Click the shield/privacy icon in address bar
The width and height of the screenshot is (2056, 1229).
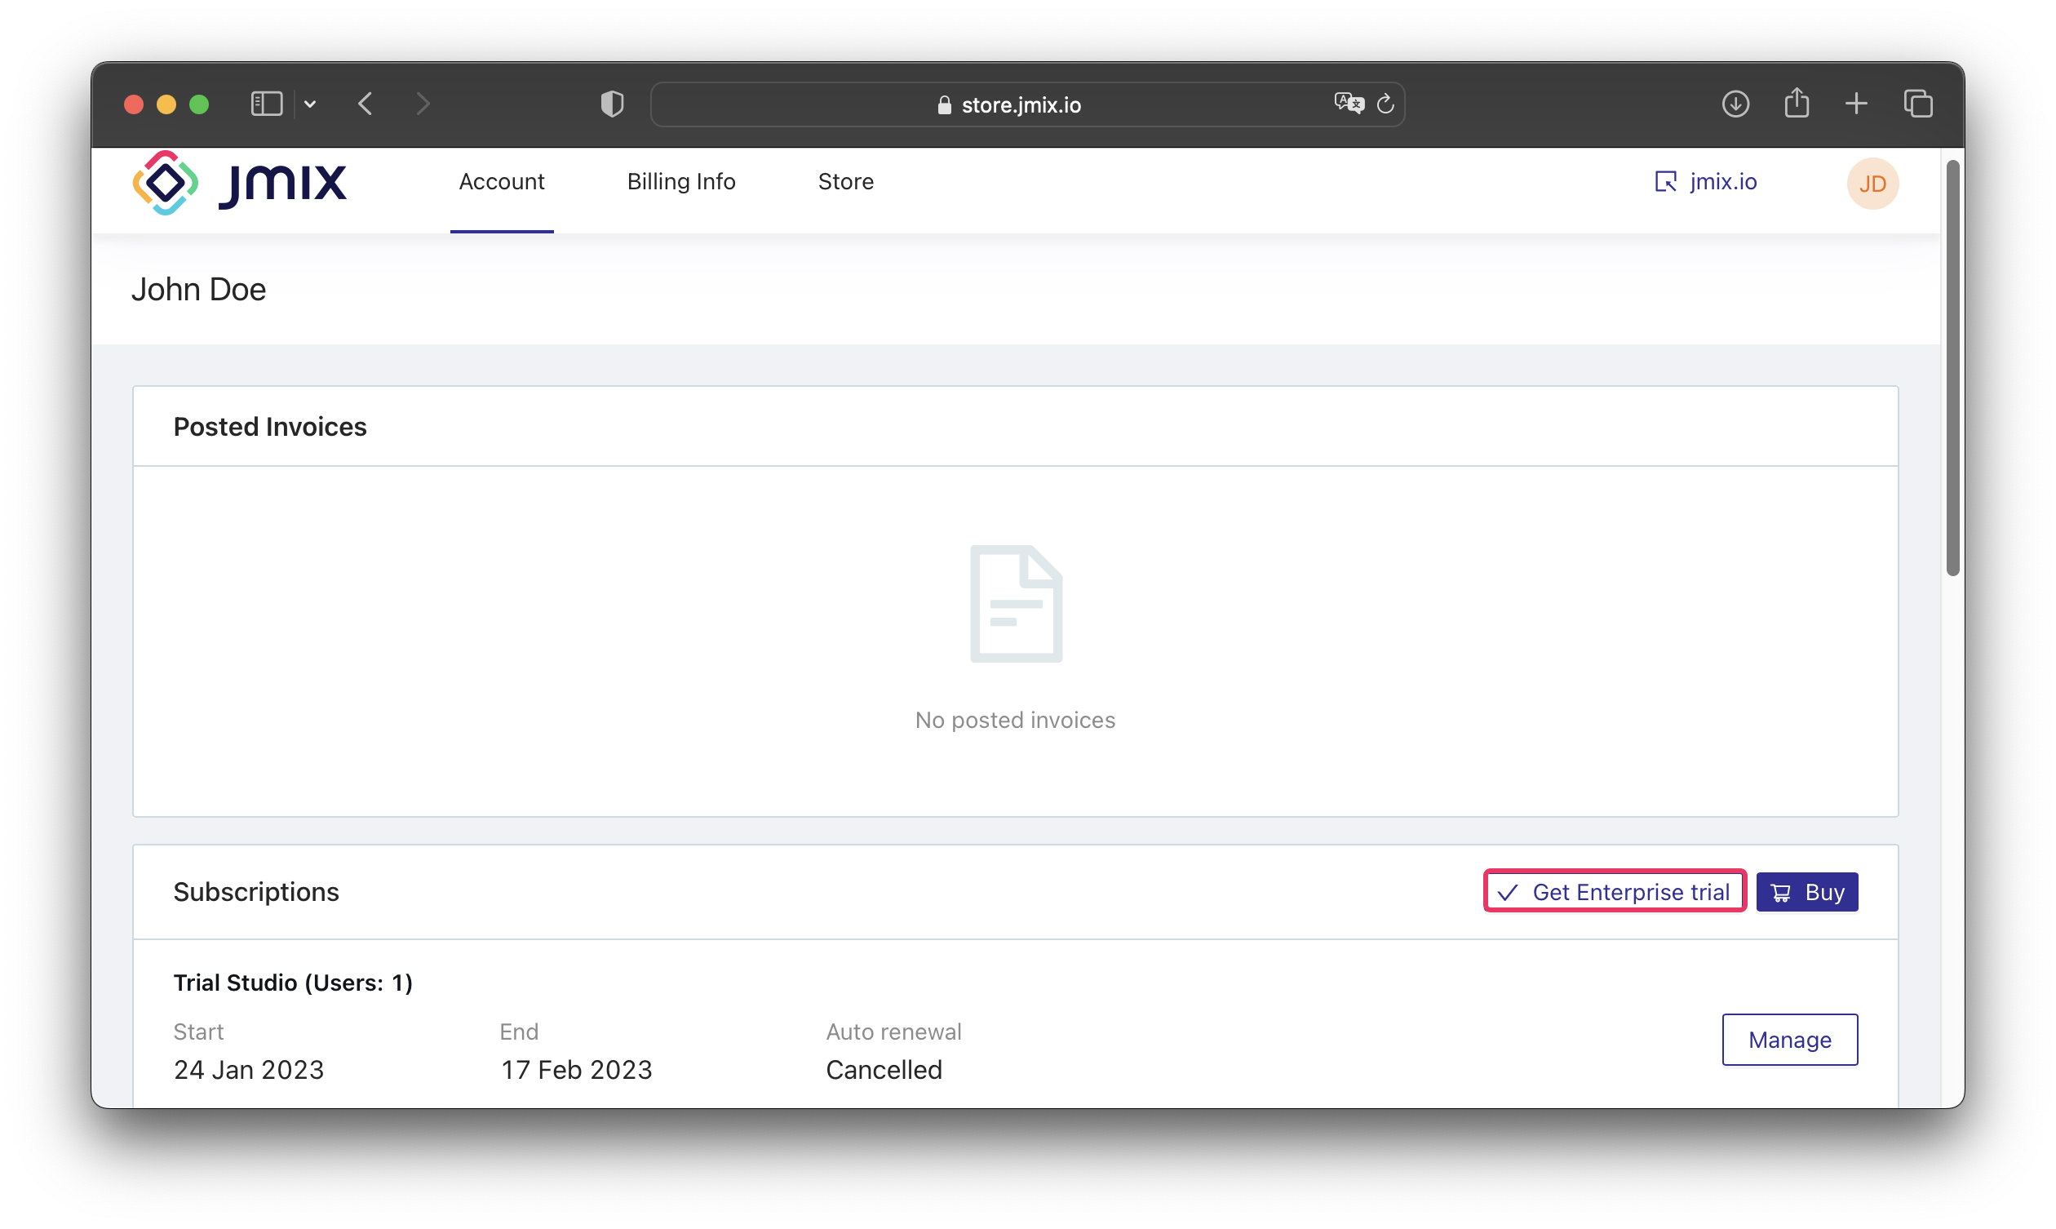[x=609, y=103]
